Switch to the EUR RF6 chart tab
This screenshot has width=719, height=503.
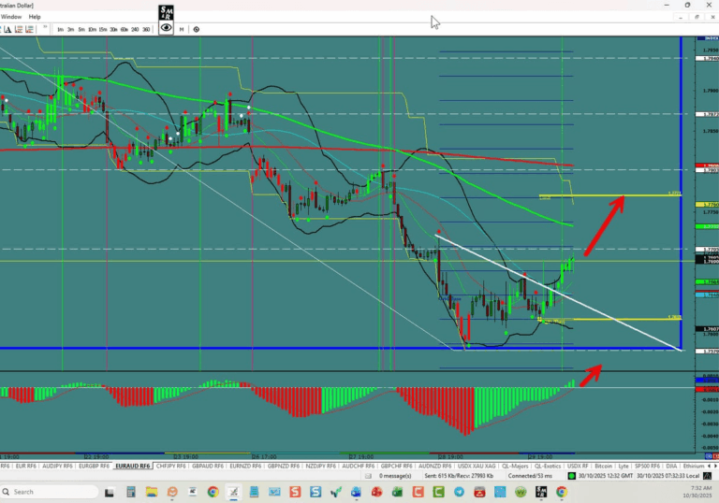[25, 466]
